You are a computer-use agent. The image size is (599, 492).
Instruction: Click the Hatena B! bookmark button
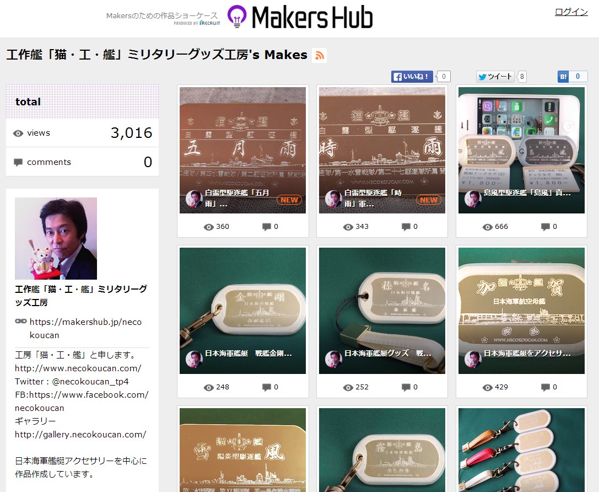564,77
